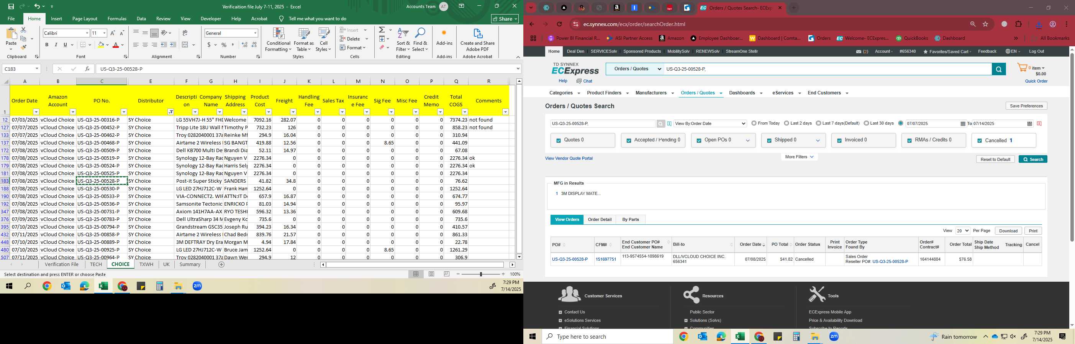Switch to the TXWH sheet tab
This screenshot has width=1075, height=344.
click(146, 264)
